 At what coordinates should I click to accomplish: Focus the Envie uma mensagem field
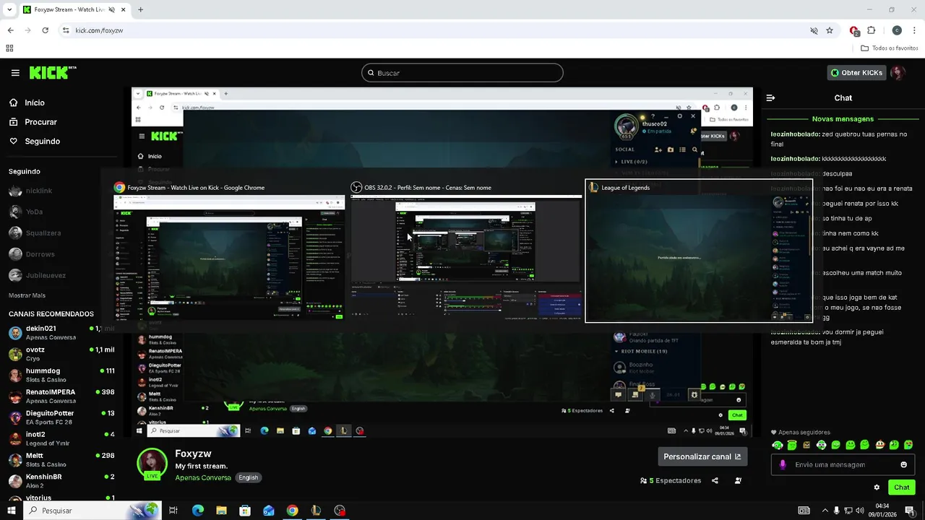843,464
